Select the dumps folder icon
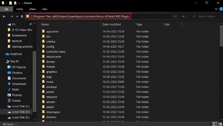 click(43, 61)
